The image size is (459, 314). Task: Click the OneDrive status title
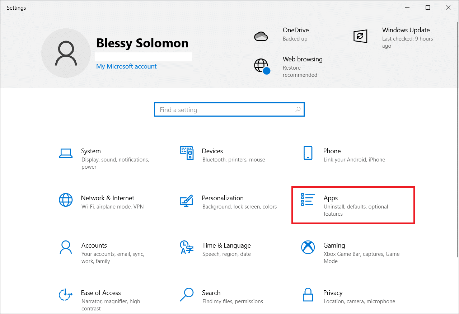tap(296, 30)
